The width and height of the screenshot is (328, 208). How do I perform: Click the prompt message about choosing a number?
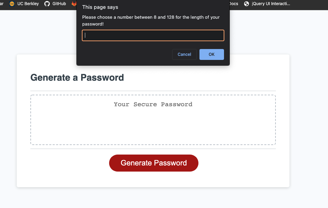[150, 20]
